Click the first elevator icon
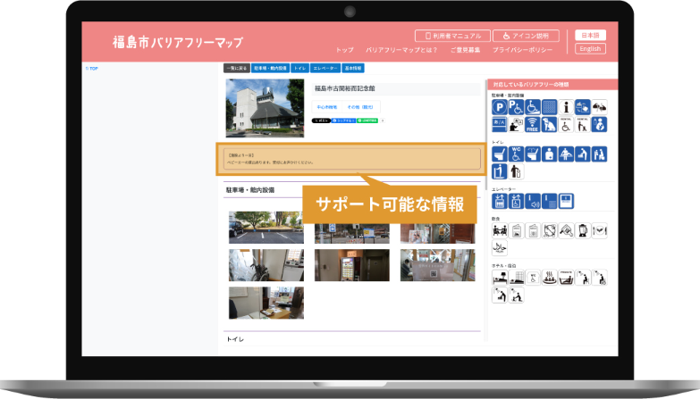This screenshot has height=399, width=700. tap(499, 201)
